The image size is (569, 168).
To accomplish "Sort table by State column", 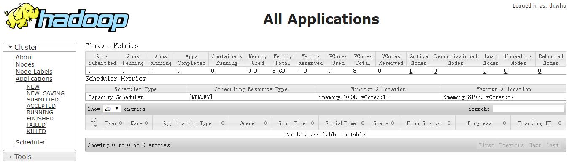I will click(384, 123).
